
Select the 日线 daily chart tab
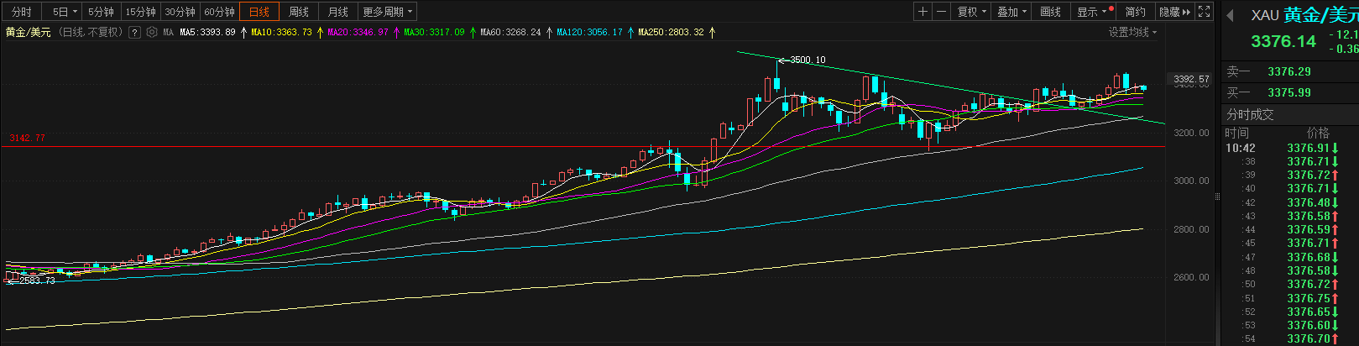coord(259,12)
